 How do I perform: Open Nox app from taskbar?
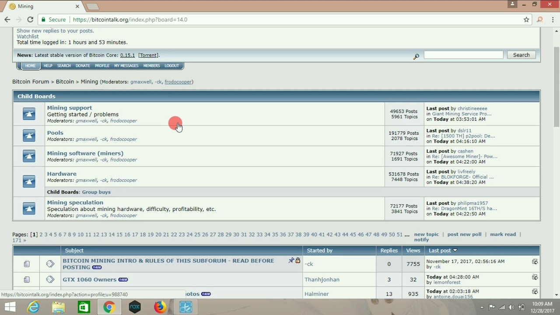[x=135, y=307]
